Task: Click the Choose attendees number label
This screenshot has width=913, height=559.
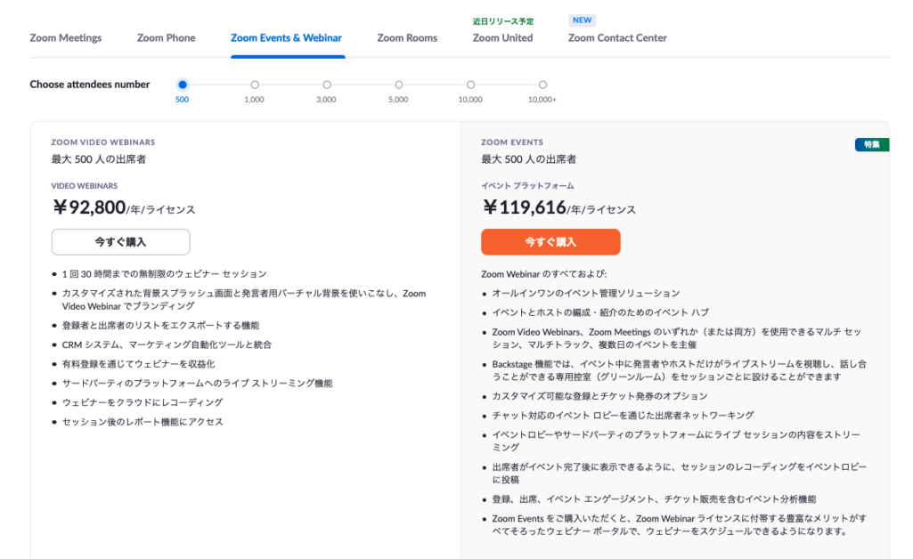Action: [x=90, y=85]
